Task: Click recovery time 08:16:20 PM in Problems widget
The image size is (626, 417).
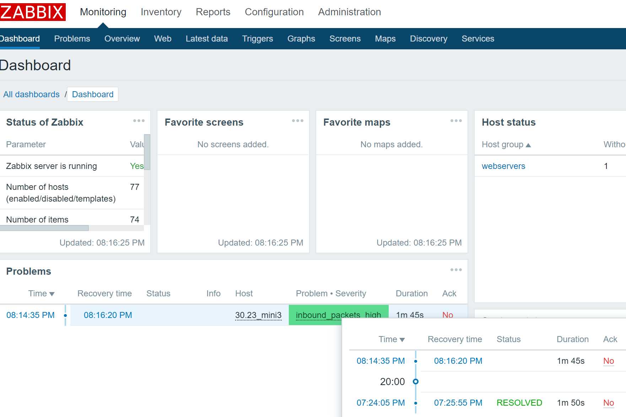Action: (x=108, y=315)
